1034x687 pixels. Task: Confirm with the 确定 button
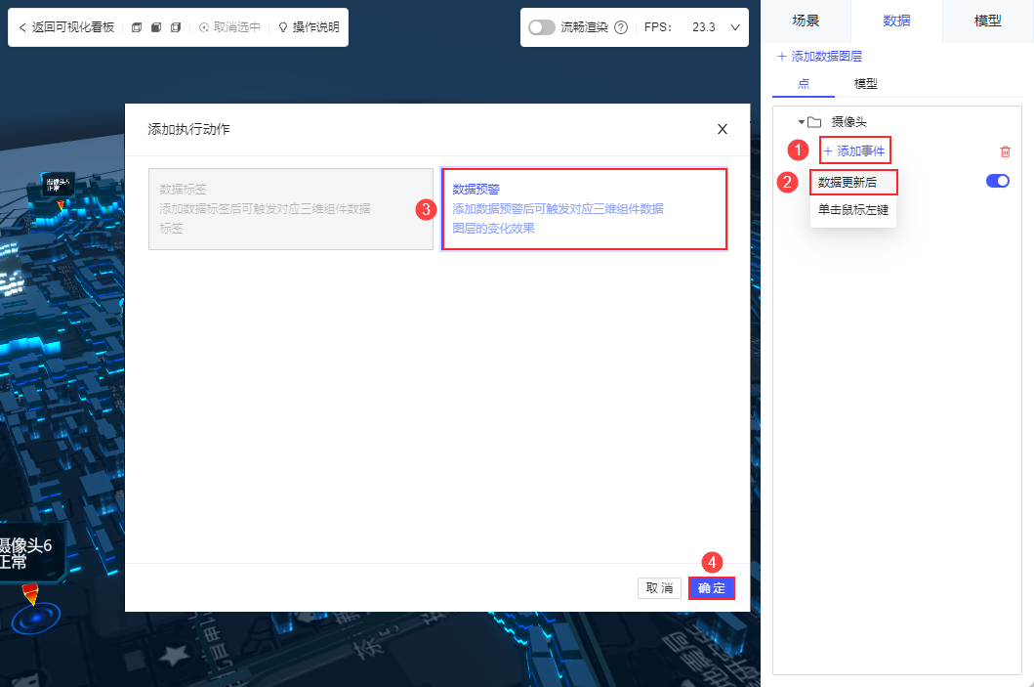click(x=712, y=588)
